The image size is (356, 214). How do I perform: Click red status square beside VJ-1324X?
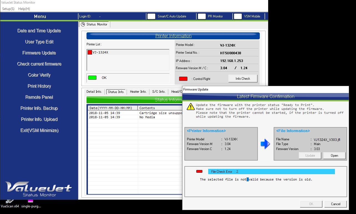click(90, 52)
